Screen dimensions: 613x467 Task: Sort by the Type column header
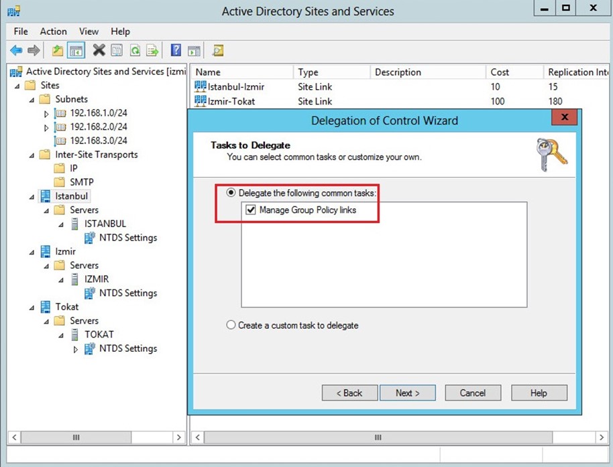pyautogui.click(x=331, y=72)
